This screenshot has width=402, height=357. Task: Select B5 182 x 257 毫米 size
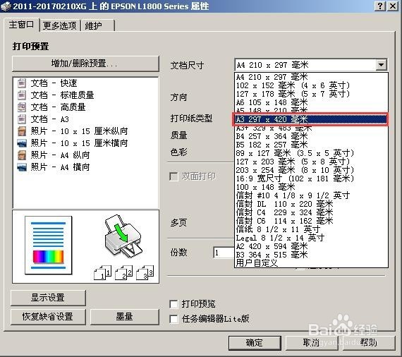(311, 145)
